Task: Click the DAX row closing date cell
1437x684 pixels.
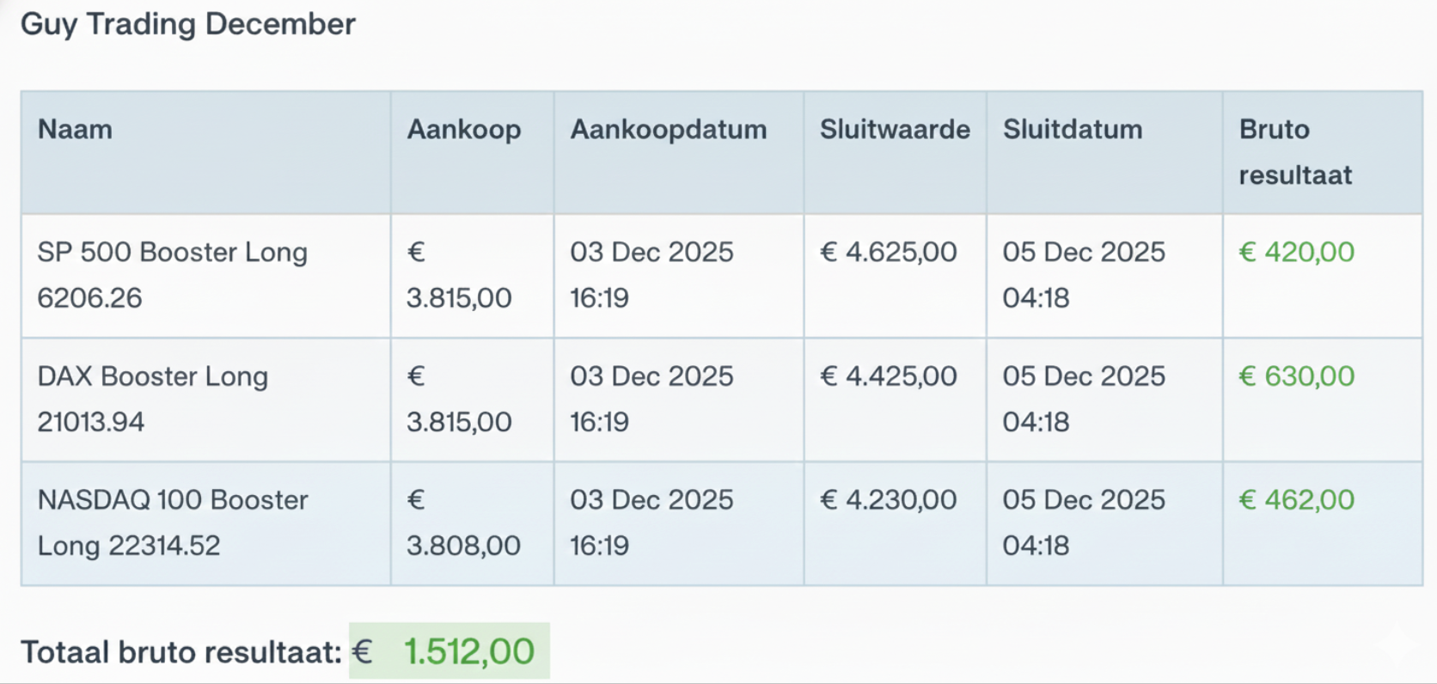Action: tap(1084, 399)
